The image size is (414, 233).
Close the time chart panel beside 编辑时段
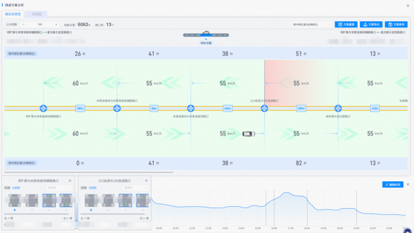coord(408,185)
